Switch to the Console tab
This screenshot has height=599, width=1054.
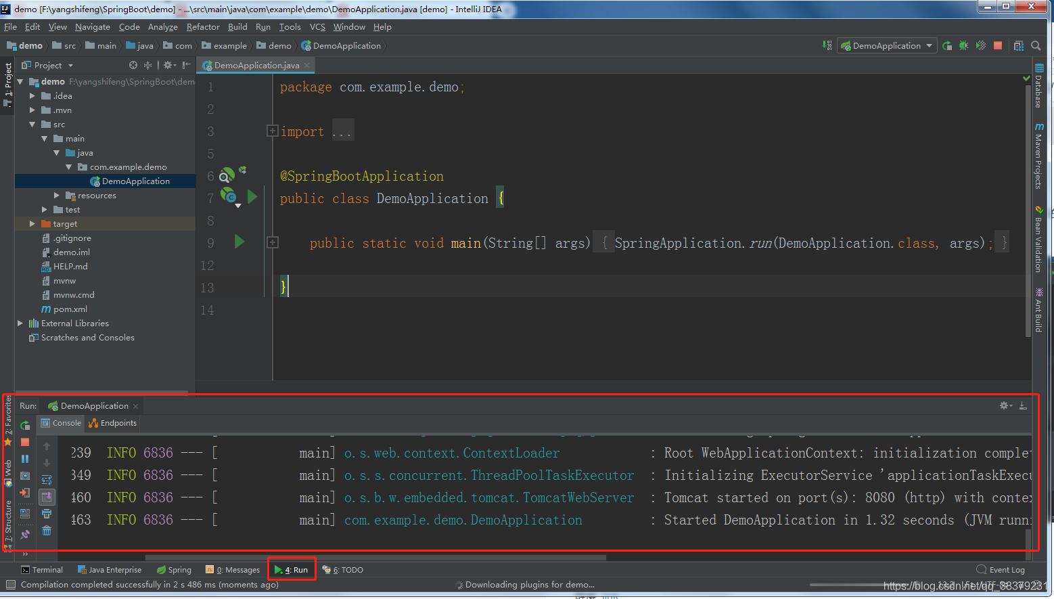61,423
